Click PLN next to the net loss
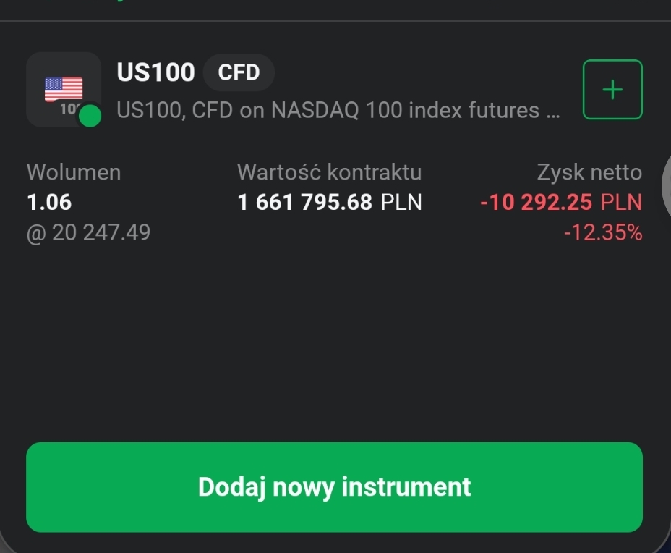Screen dimensions: 671x553 click(621, 202)
